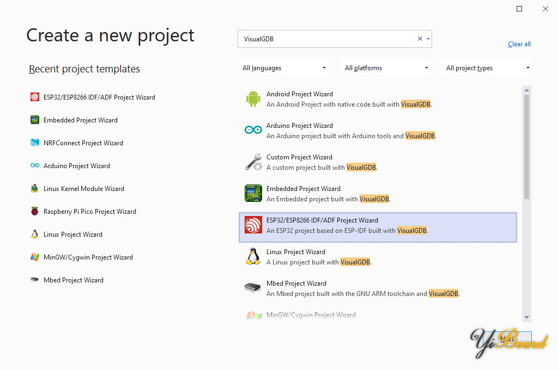
Task: Close the Create a new project dialog
Action: coord(545,9)
